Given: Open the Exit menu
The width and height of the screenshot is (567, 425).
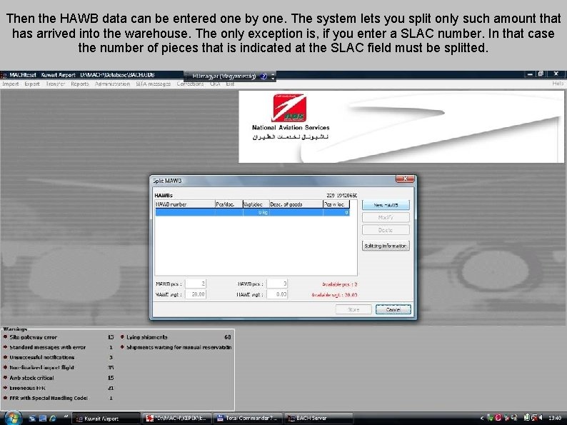Looking at the screenshot, I should (230, 84).
